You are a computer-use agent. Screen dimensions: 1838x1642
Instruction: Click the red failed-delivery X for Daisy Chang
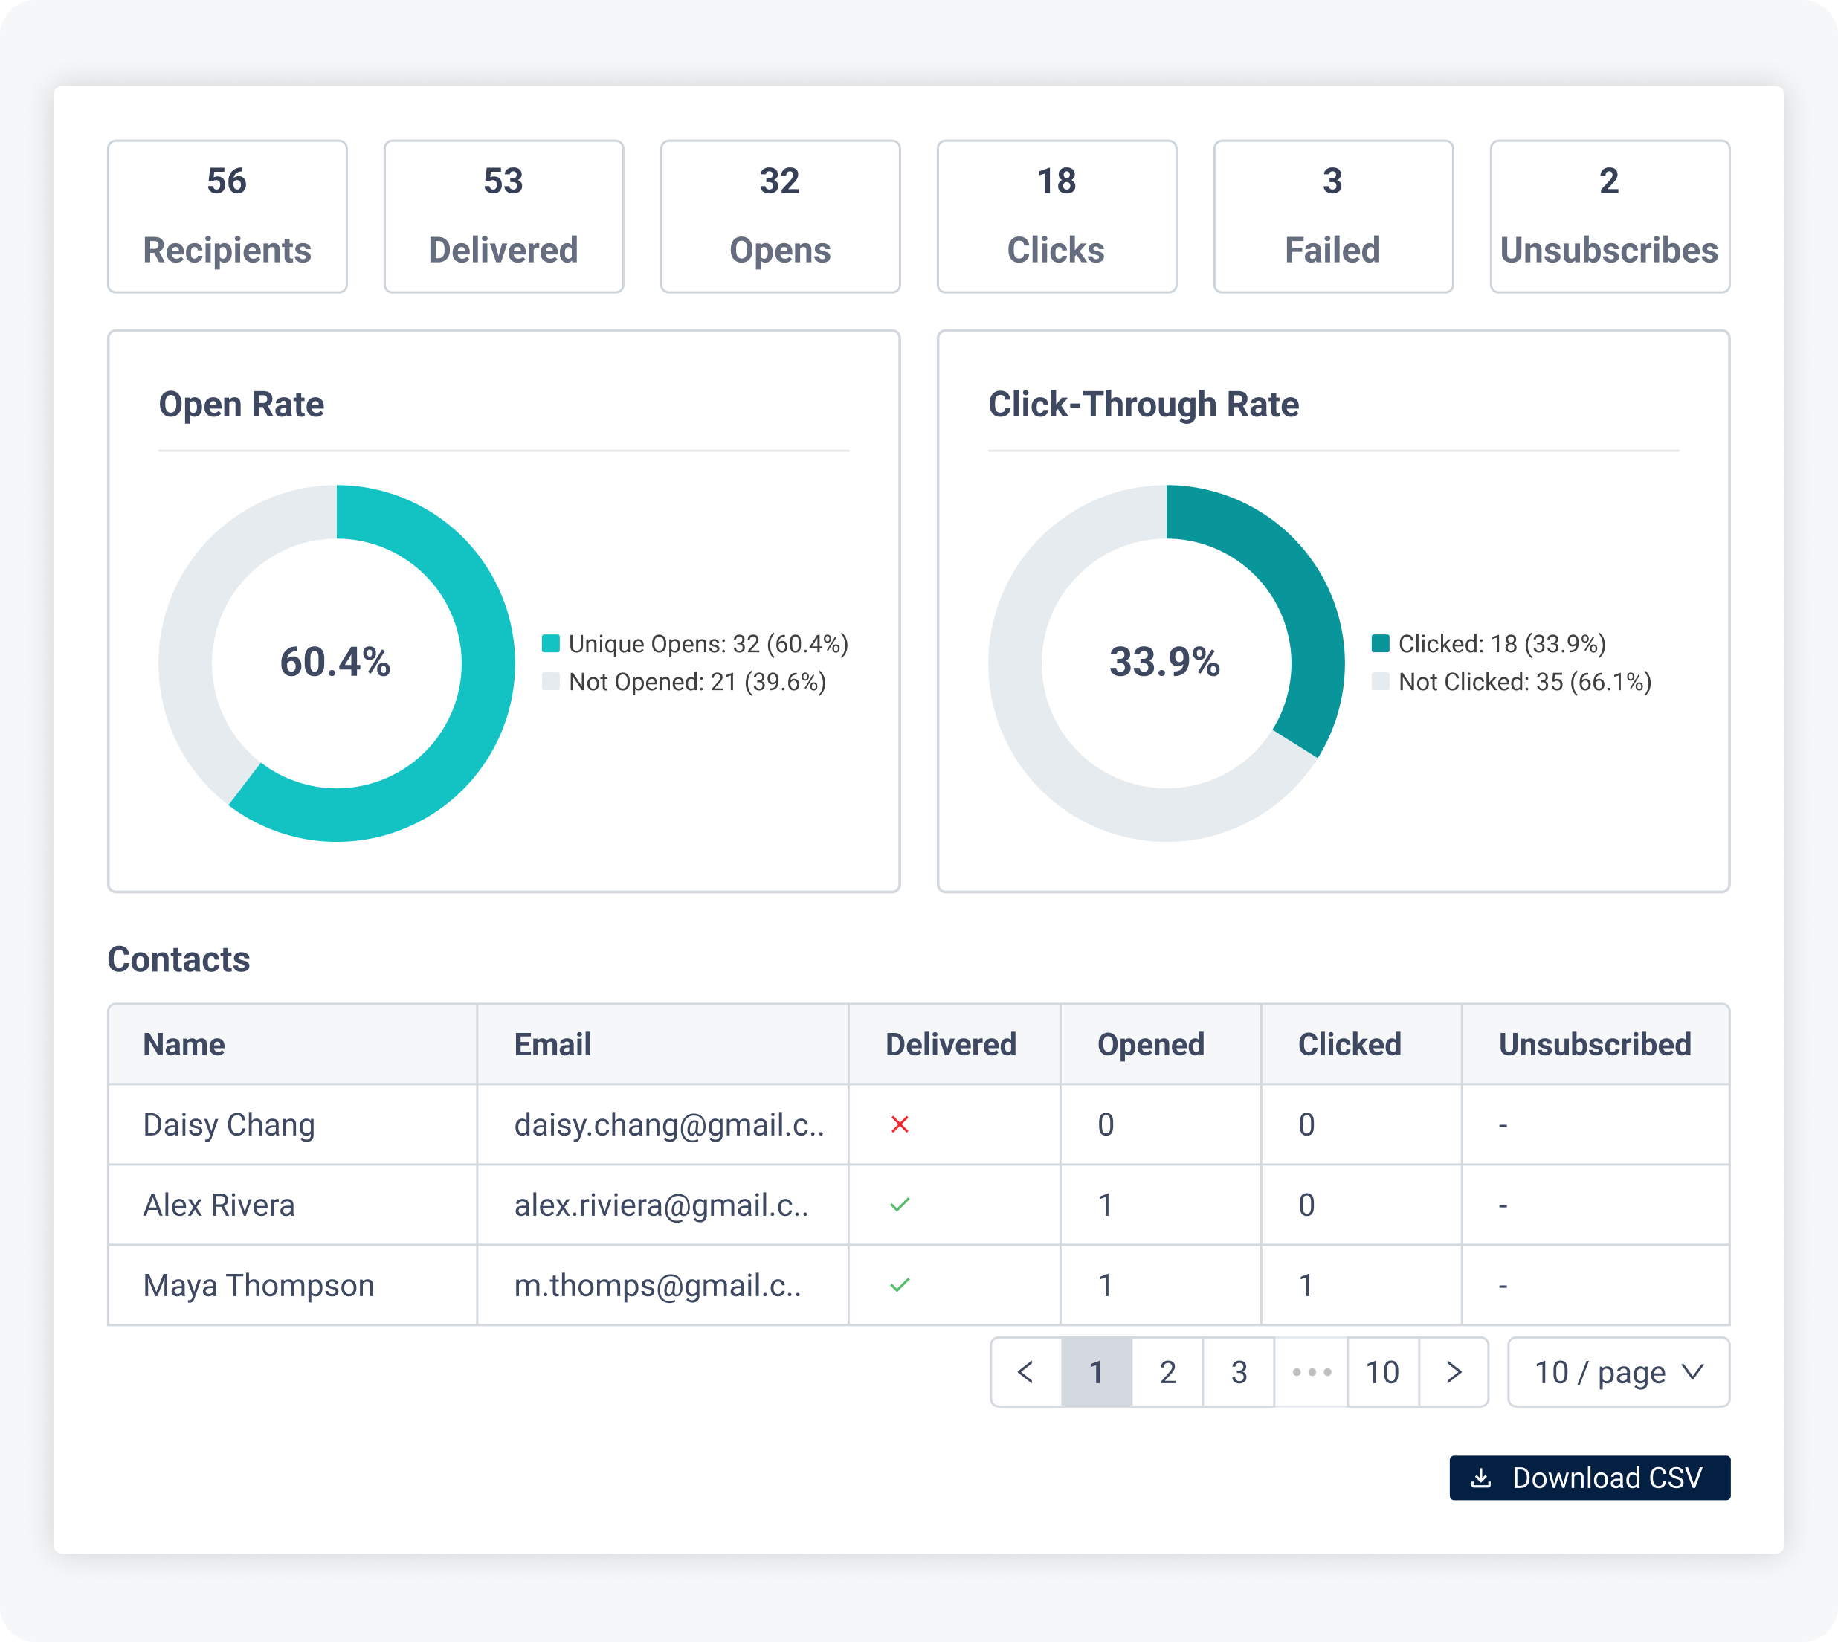(900, 1125)
